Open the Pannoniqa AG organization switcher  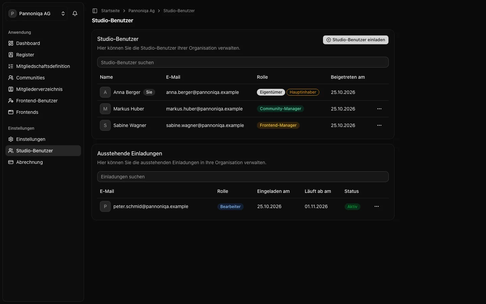(x=36, y=14)
